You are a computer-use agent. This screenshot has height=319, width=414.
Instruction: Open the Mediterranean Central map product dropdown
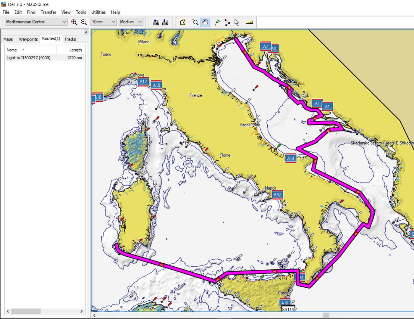(36, 22)
